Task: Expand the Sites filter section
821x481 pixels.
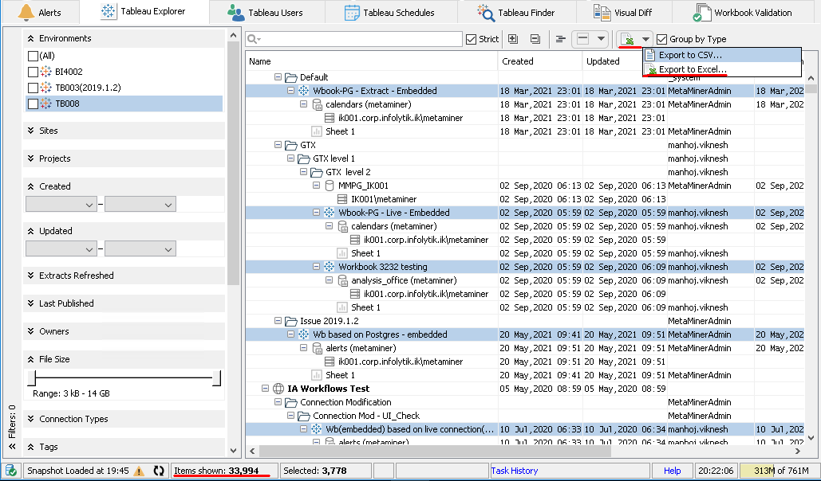Action: (31, 131)
